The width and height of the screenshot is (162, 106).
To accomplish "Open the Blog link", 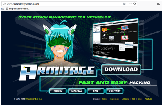I will point(140,99).
